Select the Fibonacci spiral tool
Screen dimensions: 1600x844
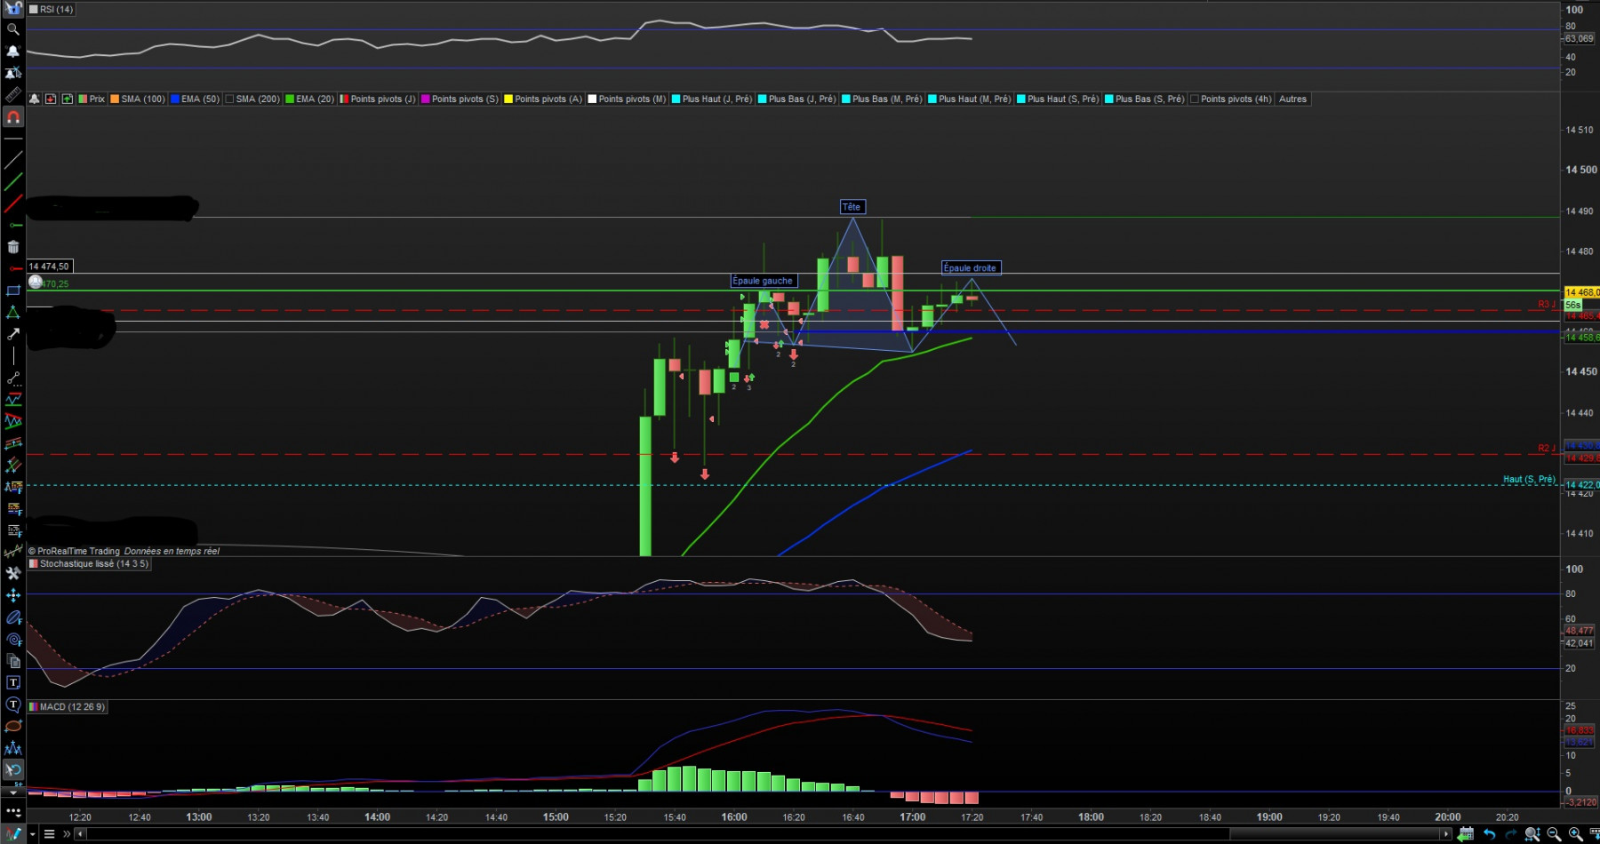pos(13,640)
